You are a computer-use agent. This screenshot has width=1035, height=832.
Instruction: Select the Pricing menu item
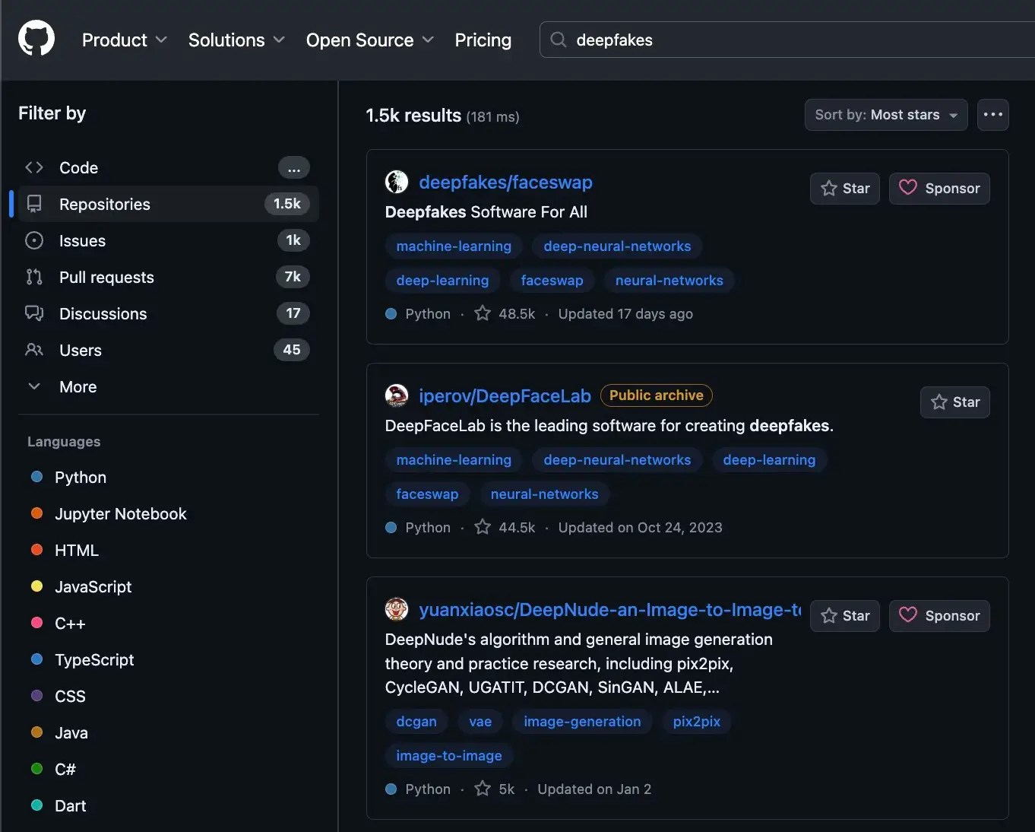(483, 40)
